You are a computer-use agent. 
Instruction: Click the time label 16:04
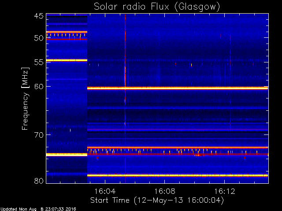tap(105, 191)
